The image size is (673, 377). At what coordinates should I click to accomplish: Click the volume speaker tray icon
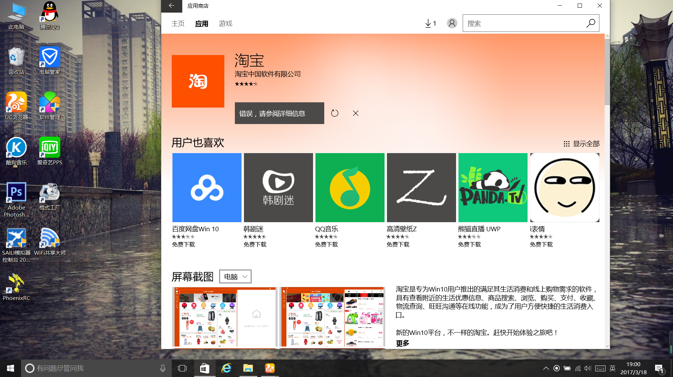(x=588, y=368)
